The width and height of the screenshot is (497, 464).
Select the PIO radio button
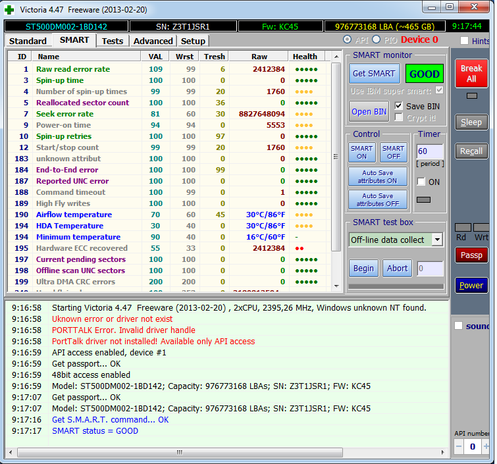377,40
